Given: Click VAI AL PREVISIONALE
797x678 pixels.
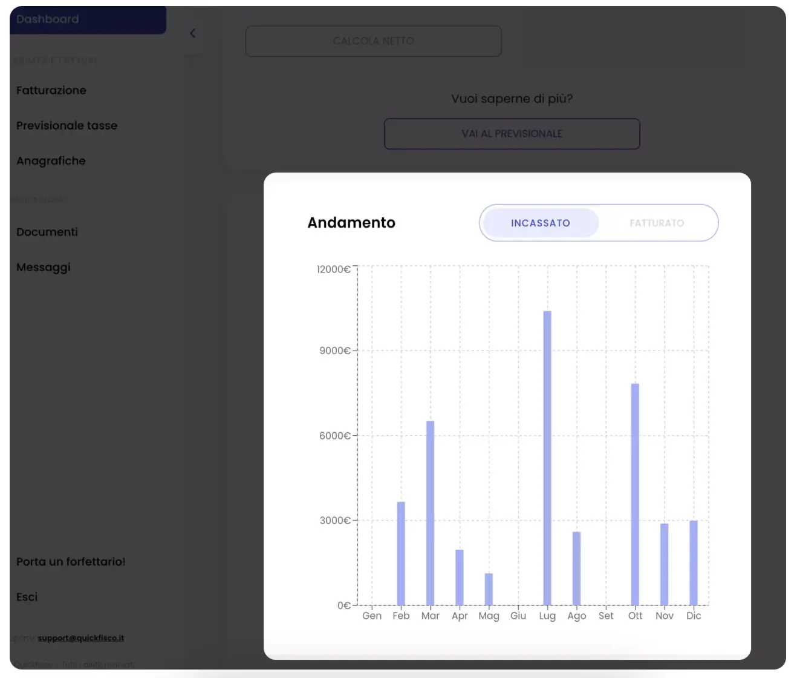Looking at the screenshot, I should (x=512, y=134).
